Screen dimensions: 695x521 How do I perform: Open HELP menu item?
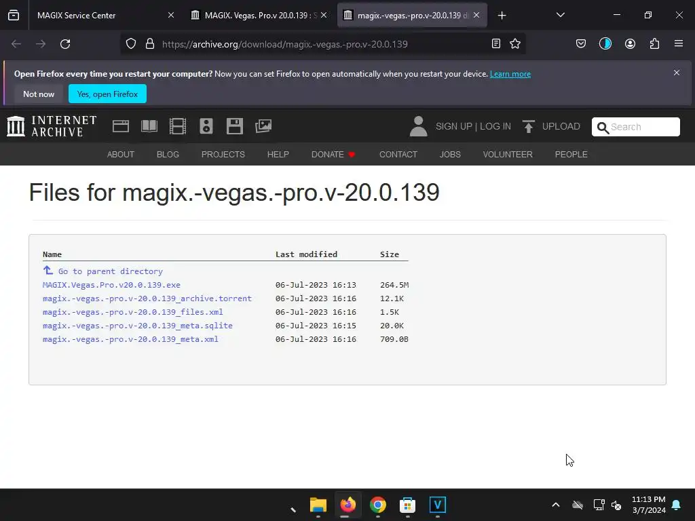point(278,154)
